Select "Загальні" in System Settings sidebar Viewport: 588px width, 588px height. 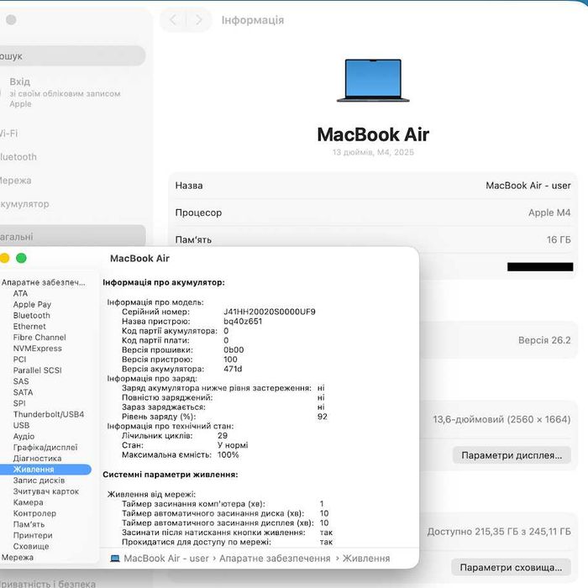(71, 237)
